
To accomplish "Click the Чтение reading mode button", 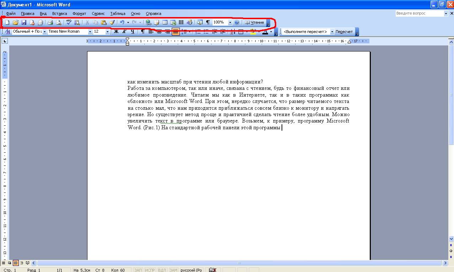I will 255,22.
